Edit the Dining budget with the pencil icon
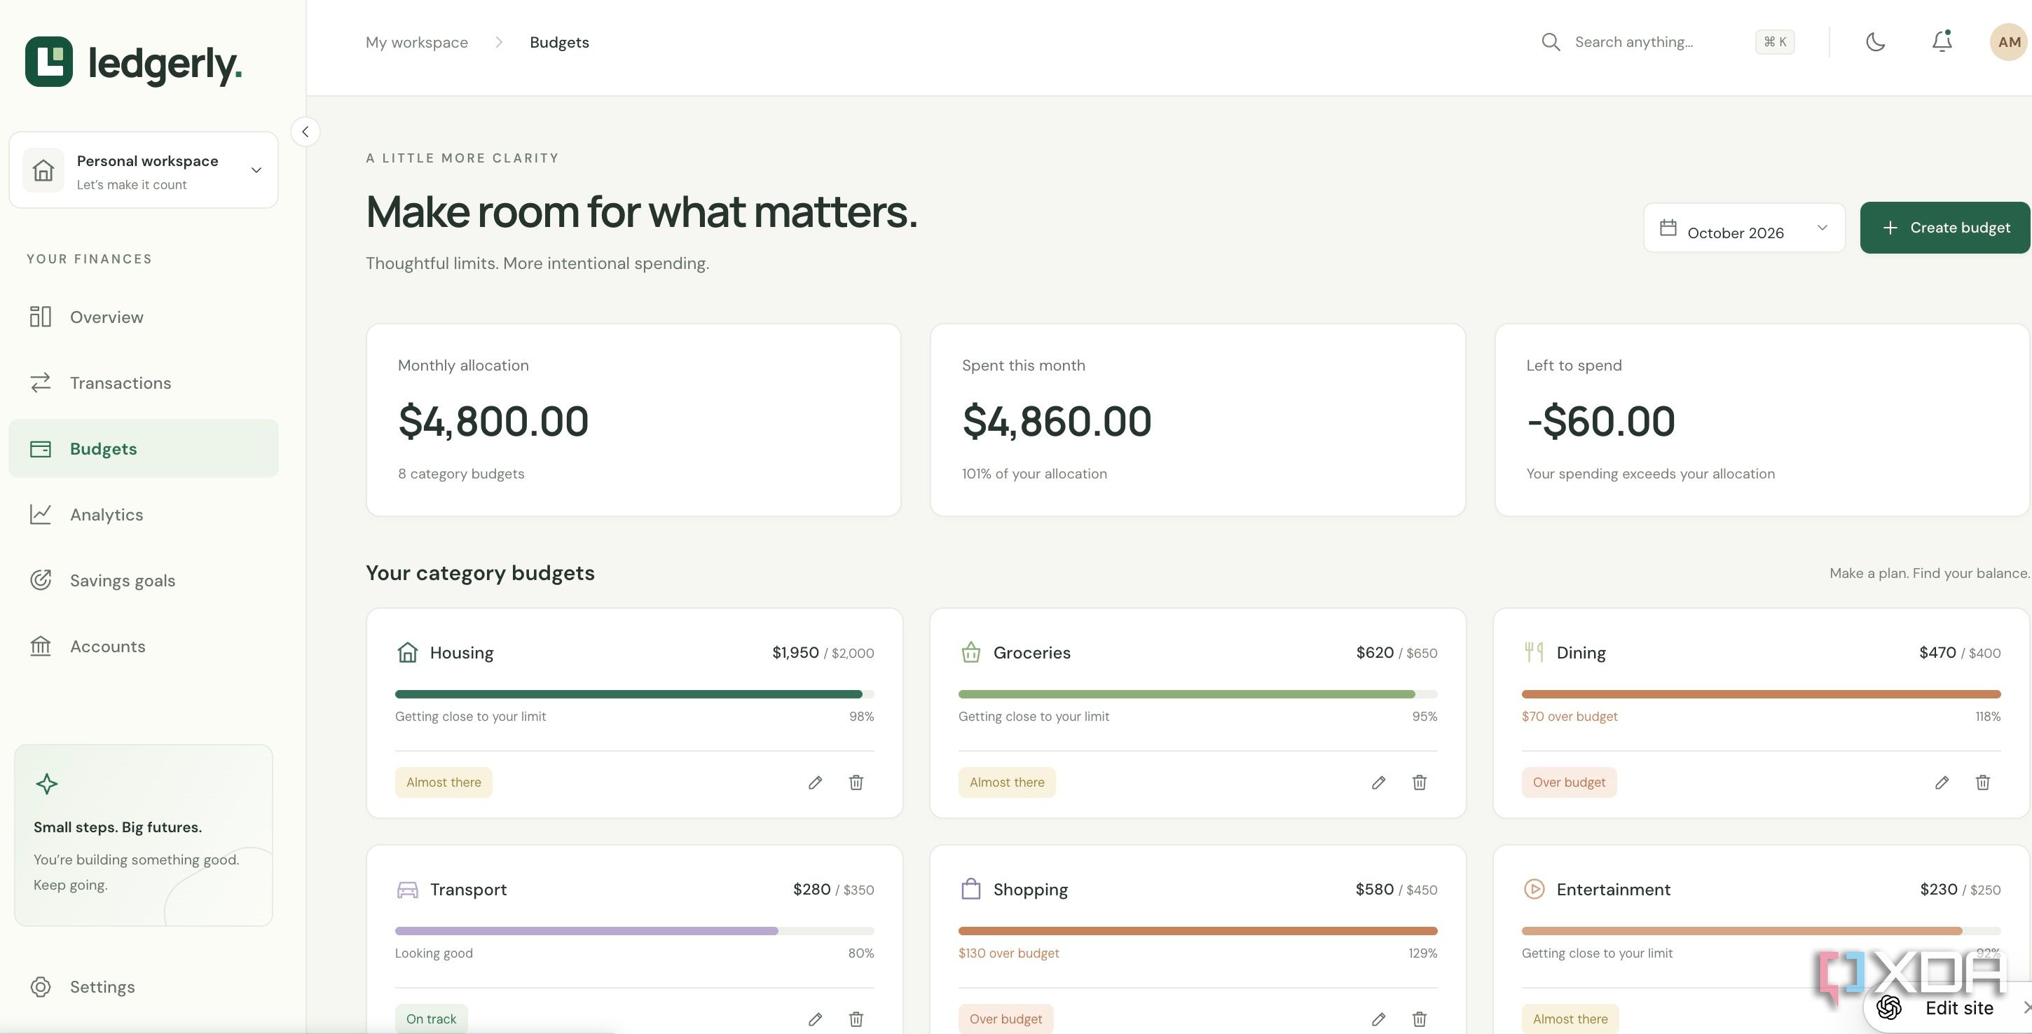 tap(1942, 783)
